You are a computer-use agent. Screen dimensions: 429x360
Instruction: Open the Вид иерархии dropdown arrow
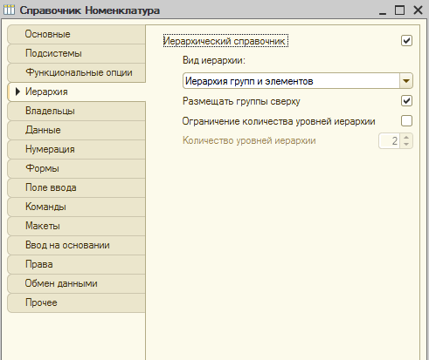pos(406,81)
